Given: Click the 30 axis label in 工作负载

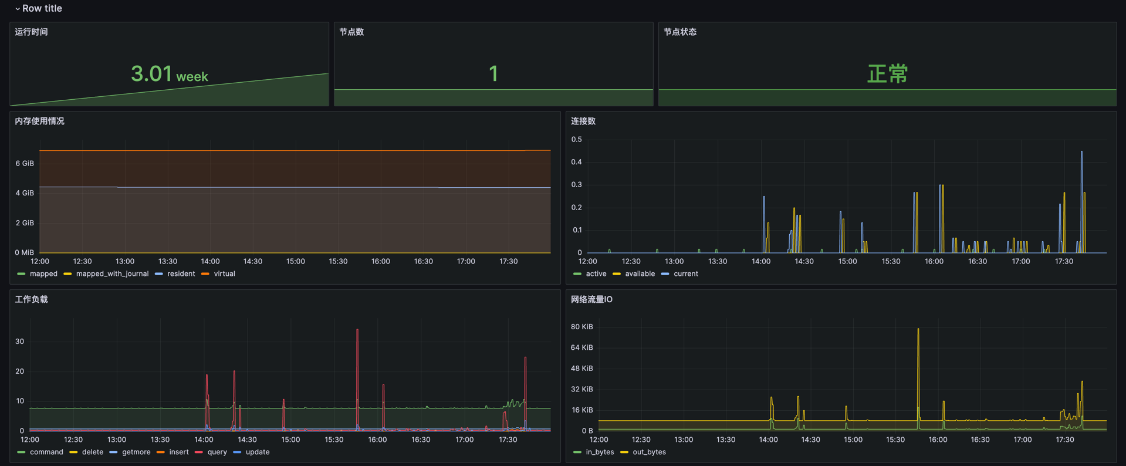Looking at the screenshot, I should pyautogui.click(x=20, y=341).
